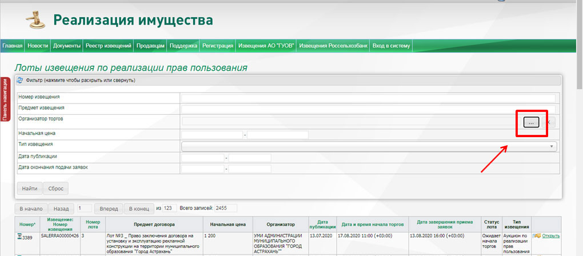Click the folder icon beside Открыть
583x256 pixels.
[537, 236]
